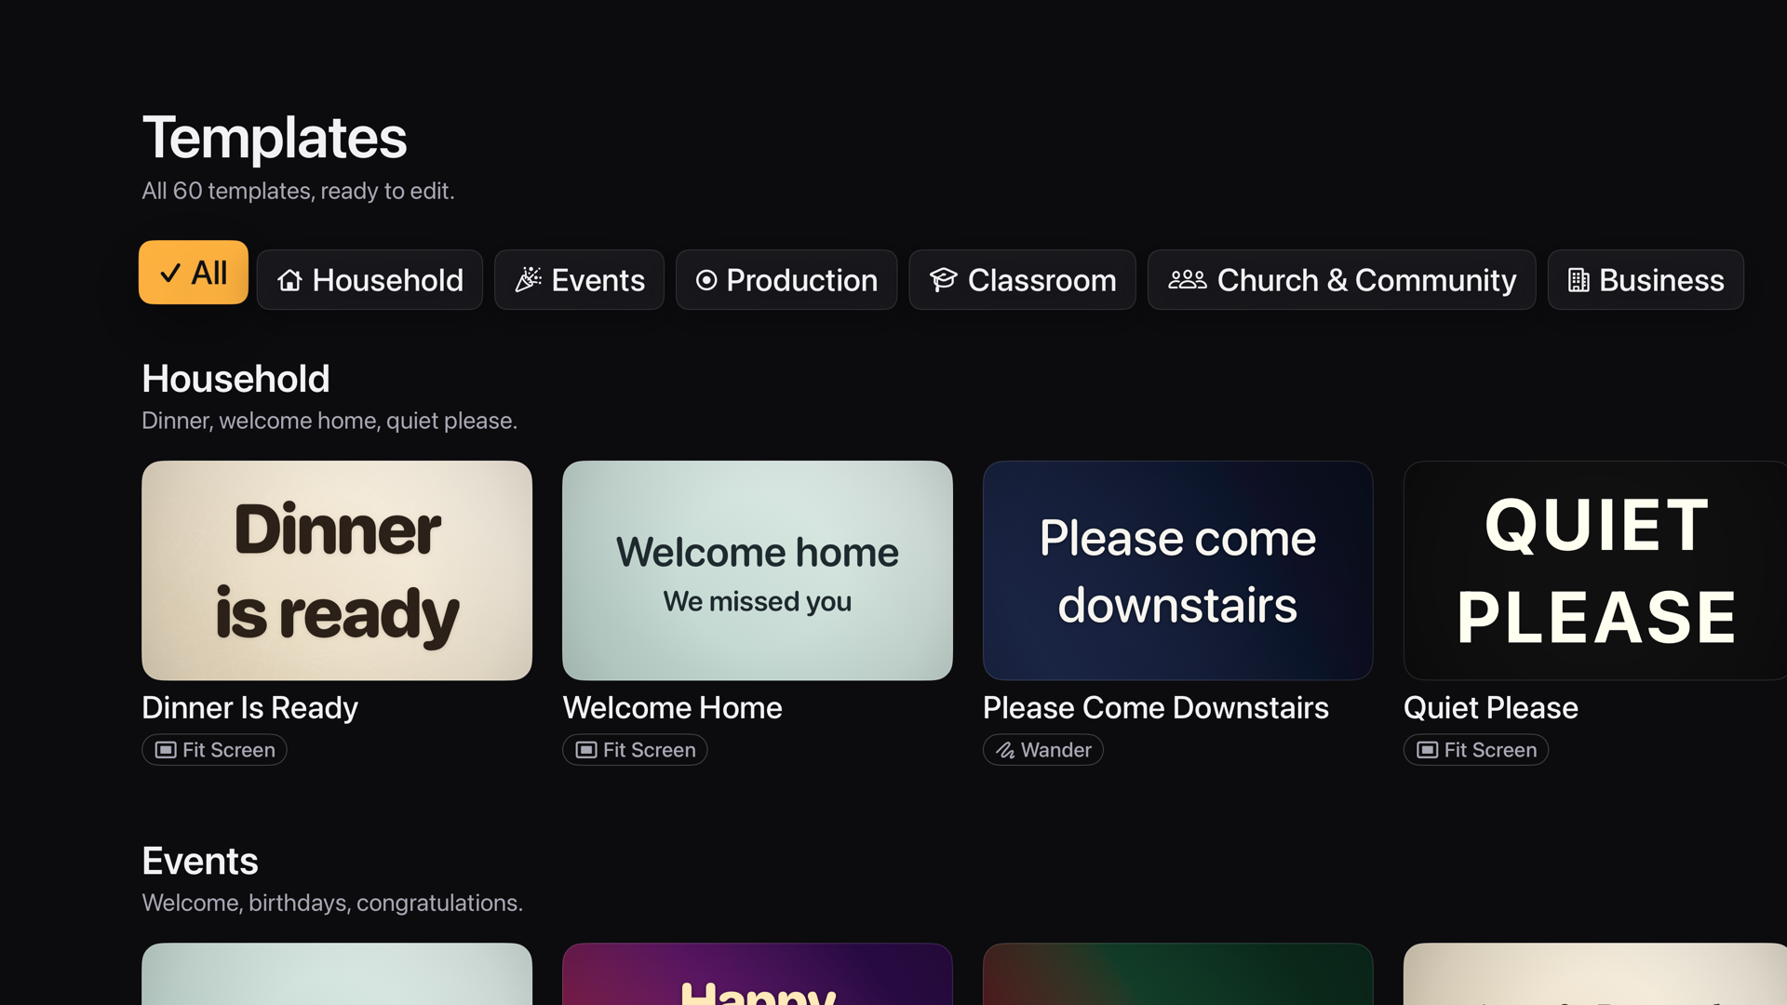
Task: Click Fit Screen icon under Welcome Home
Action: [586, 750]
